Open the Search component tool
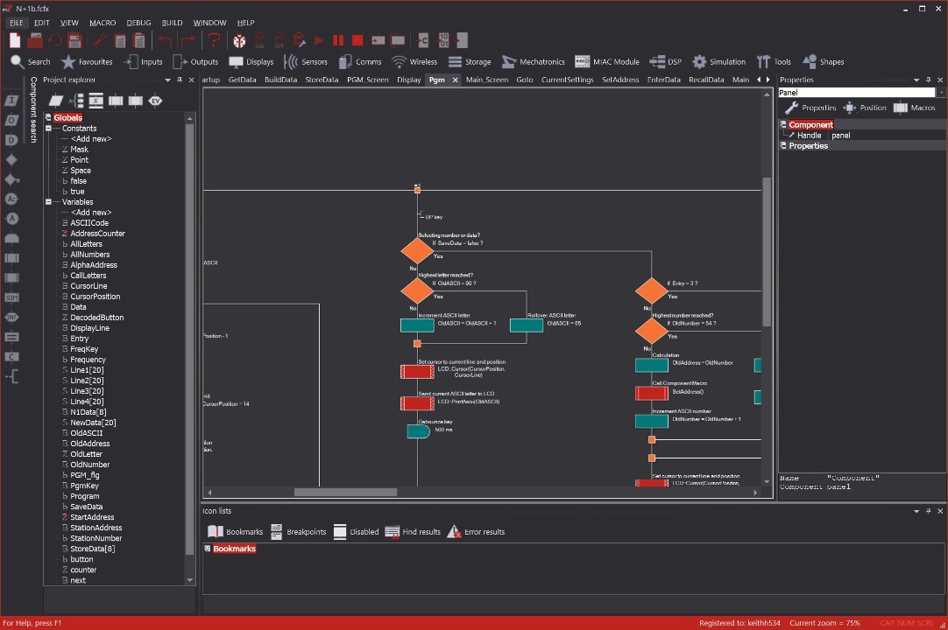The height and width of the screenshot is (630, 948). pos(31,61)
